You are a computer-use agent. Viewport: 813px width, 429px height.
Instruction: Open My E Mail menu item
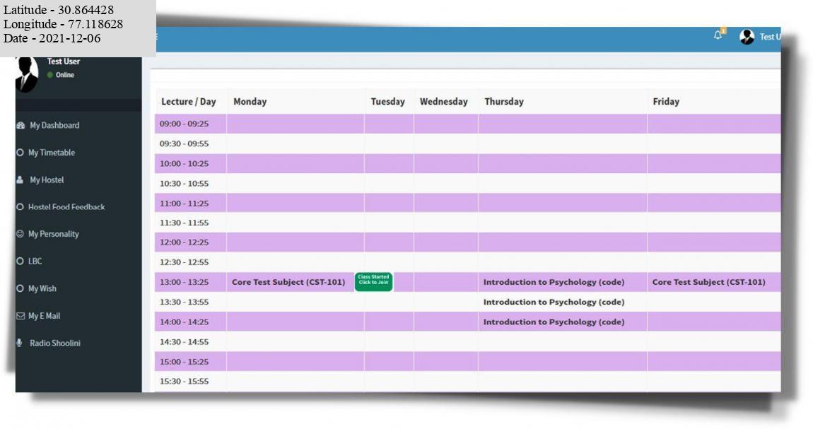coord(44,315)
